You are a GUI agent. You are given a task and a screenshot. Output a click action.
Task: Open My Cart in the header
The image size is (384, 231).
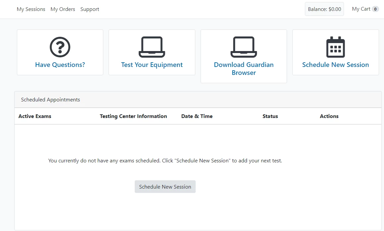click(x=361, y=9)
